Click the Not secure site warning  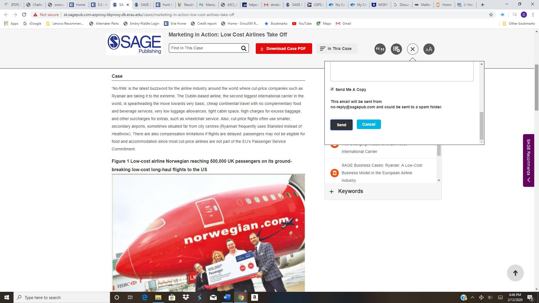(46, 15)
